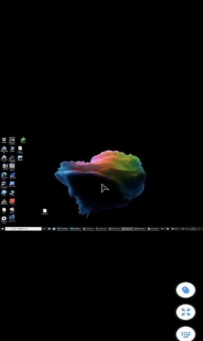The width and height of the screenshot is (203, 341).
Task: Open the store bag icon in the taskbar
Action: click(x=54, y=229)
